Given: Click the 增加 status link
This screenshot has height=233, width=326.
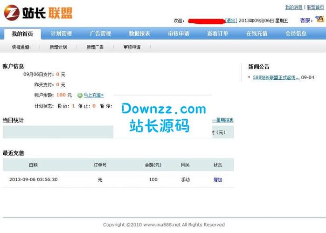Looking at the screenshot, I should coord(218,179).
